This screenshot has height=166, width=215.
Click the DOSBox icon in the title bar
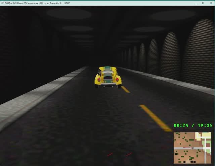pos(2,3)
